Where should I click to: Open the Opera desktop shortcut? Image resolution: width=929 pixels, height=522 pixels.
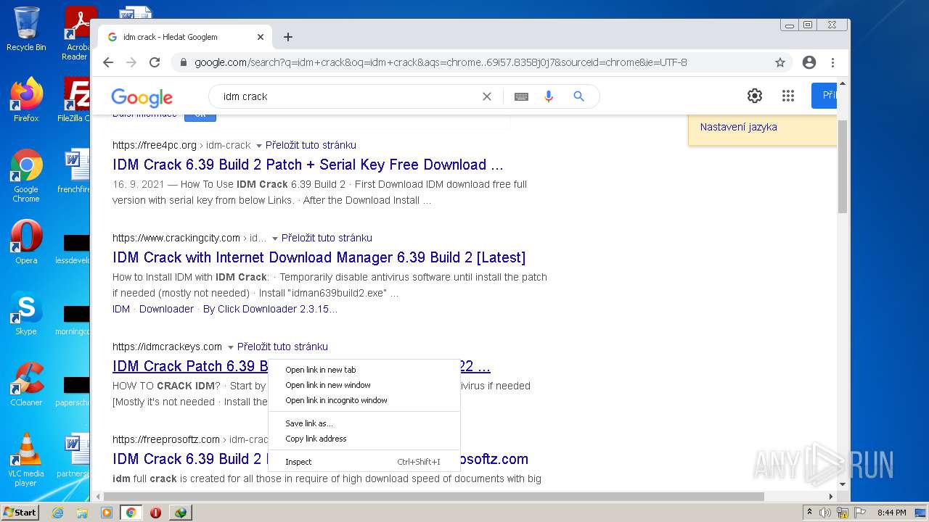(26, 242)
